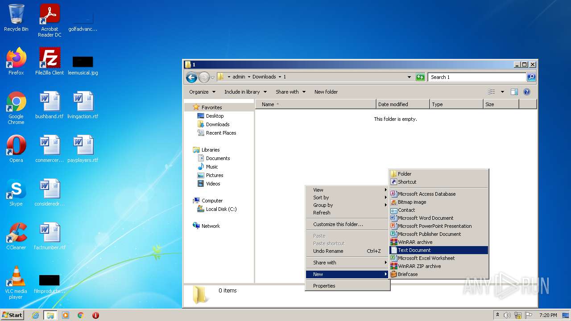
Task: Open view options dropdown arrow
Action: point(502,92)
